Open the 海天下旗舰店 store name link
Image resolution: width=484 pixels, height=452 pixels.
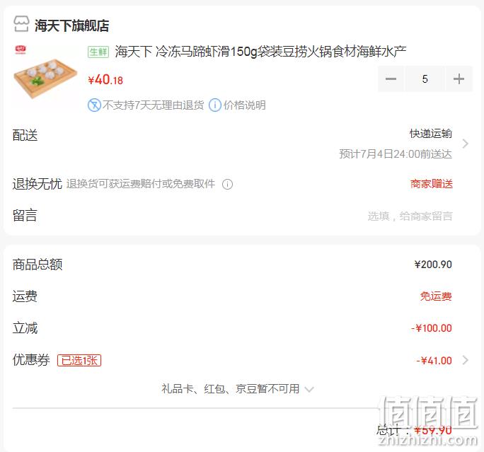tap(71, 25)
